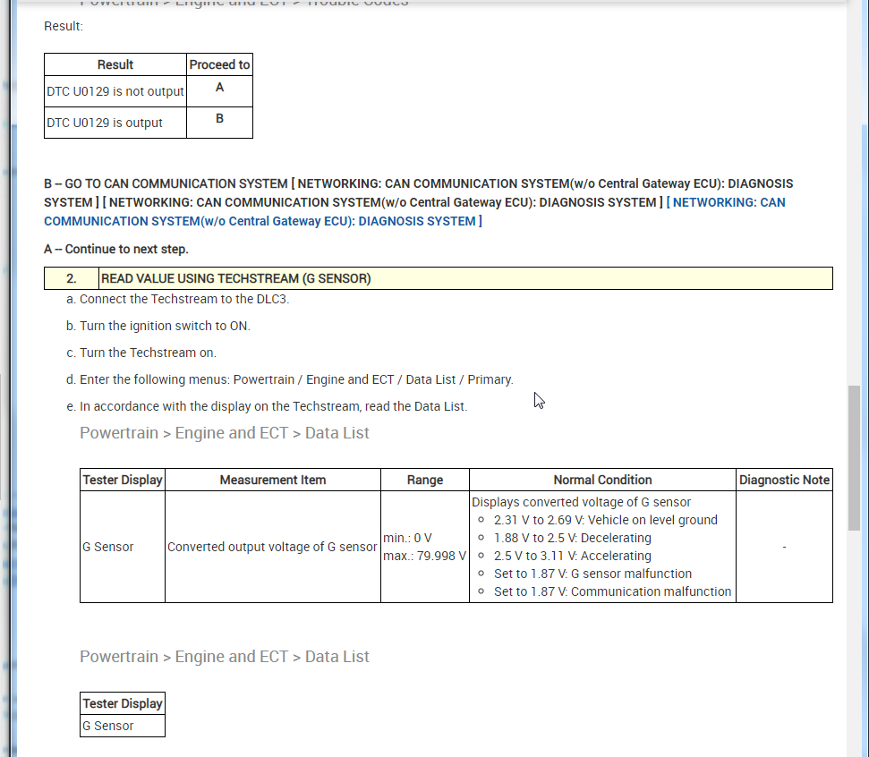Viewport: 869px width, 757px height.
Task: Click 'Set to 1.87 V: Communication malfunction' bullet
Action: click(612, 591)
